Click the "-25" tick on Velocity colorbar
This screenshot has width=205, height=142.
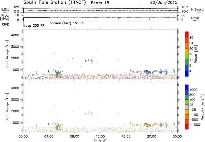click(x=193, y=109)
